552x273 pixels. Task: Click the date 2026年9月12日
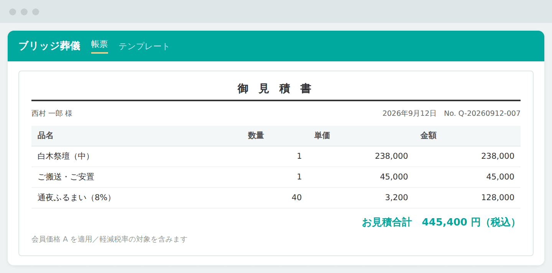pos(409,113)
